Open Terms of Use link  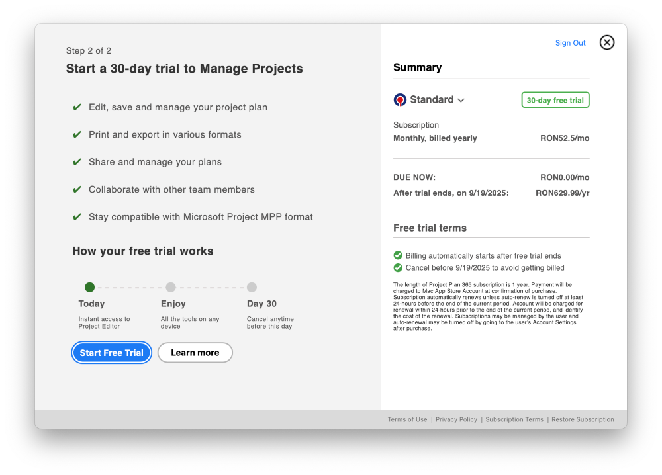(407, 419)
